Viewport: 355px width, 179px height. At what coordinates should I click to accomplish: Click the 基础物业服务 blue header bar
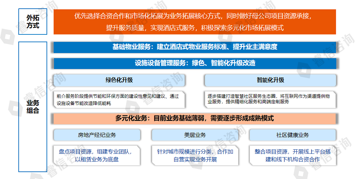pyautogui.click(x=195, y=47)
